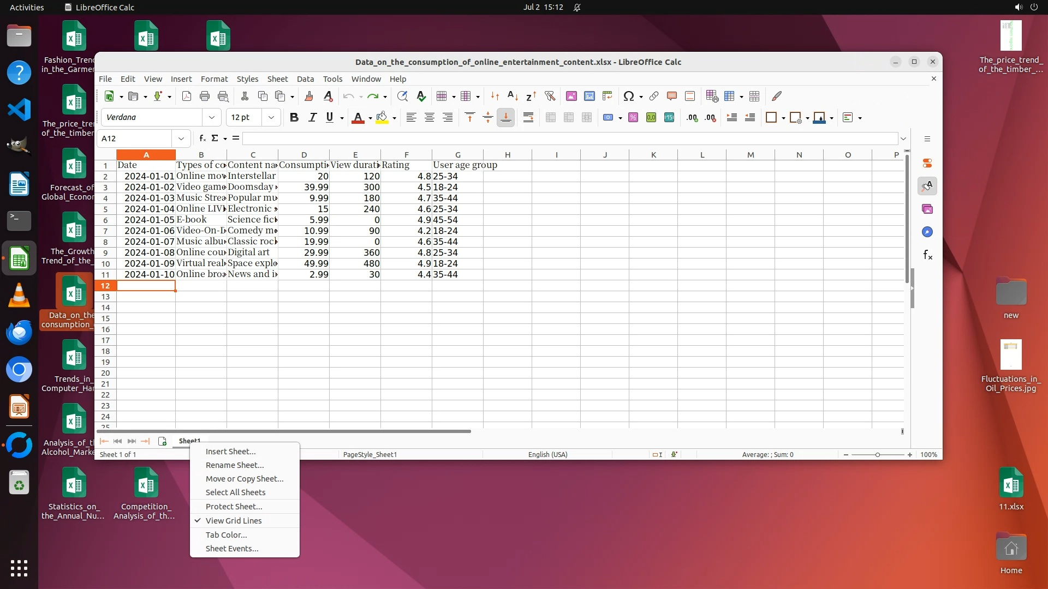Select Protect Sheet... entry

click(x=234, y=507)
